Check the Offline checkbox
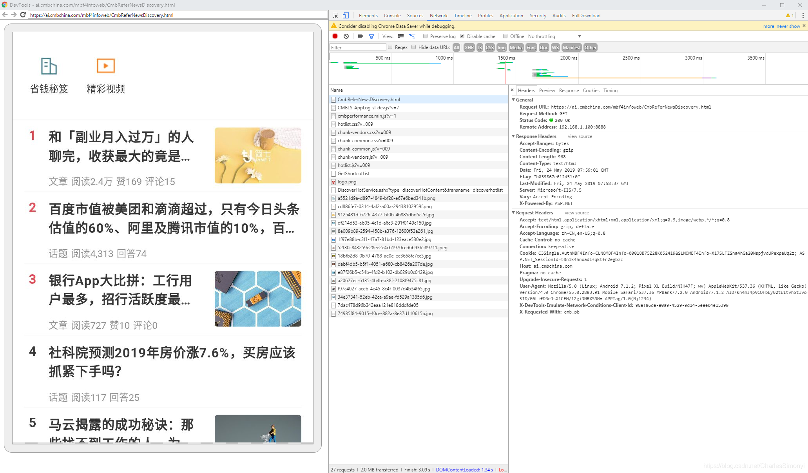Image resolution: width=808 pixels, height=473 pixels. (505, 36)
